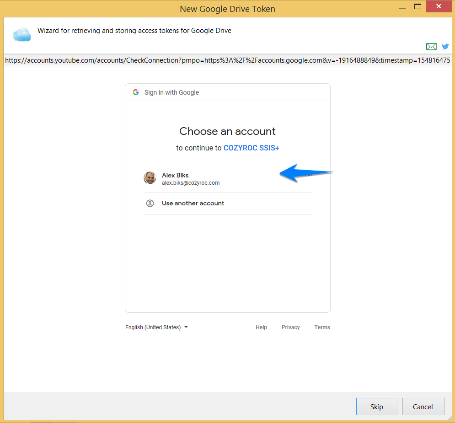Click the Skip button
The width and height of the screenshot is (455, 423).
[377, 407]
